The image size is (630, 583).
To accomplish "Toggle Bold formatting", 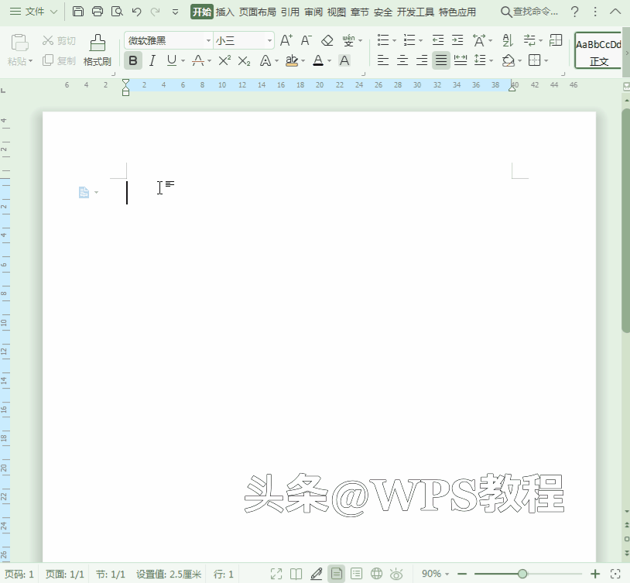I will click(133, 60).
